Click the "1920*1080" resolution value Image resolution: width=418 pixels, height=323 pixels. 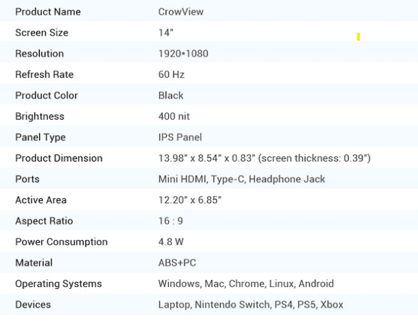183,54
